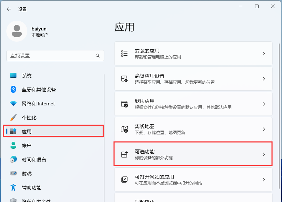282x202 pixels.
Task: Expand the 安装的应用 row chevron
Action: (264, 53)
